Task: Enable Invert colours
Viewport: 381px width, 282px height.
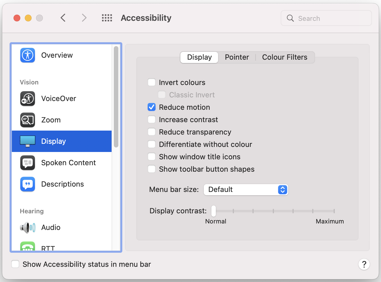Action: click(x=152, y=82)
